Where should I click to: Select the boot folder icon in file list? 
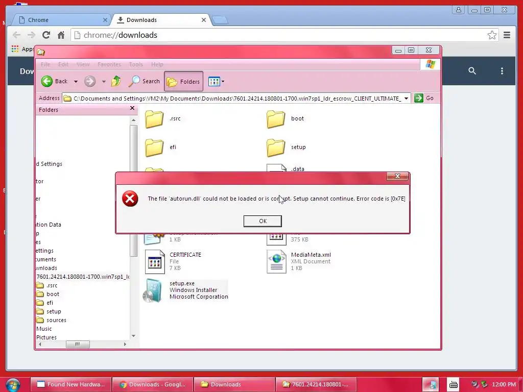click(x=276, y=119)
